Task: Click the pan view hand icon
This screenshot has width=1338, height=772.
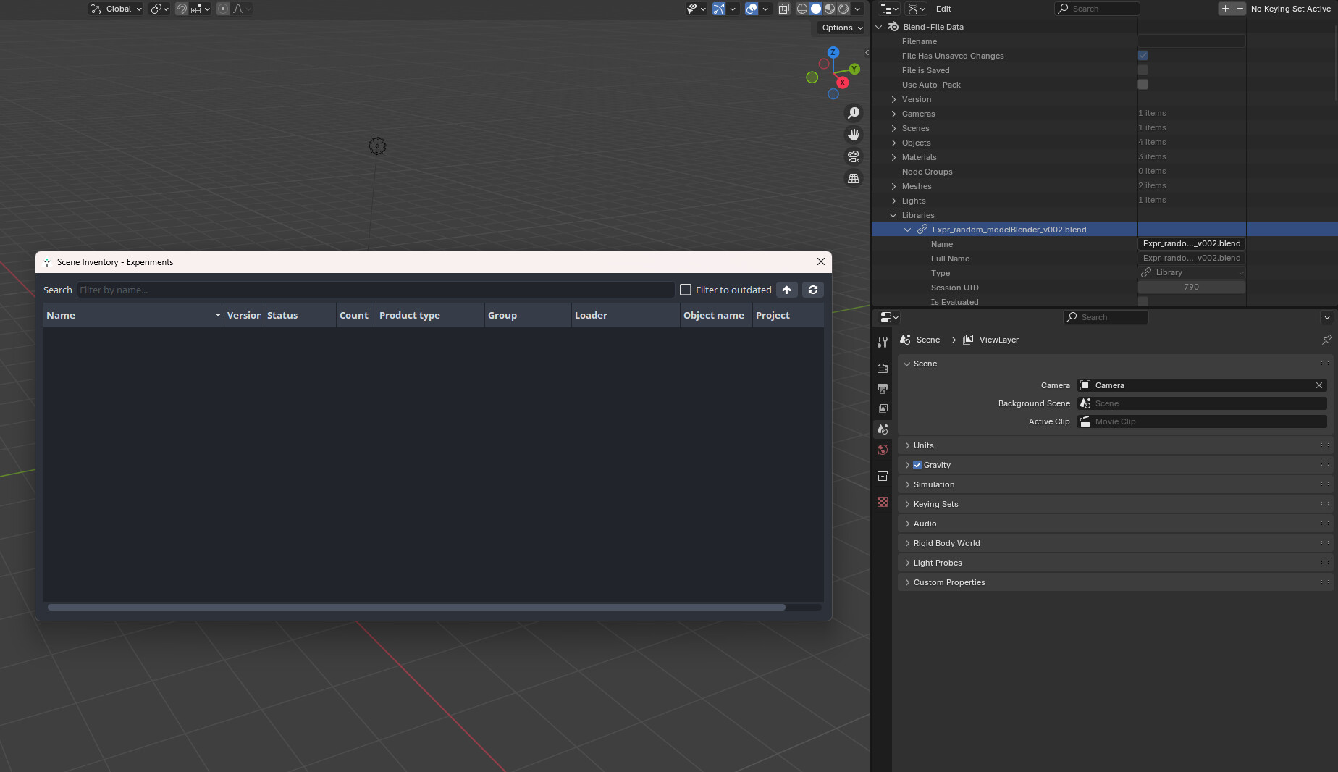Action: click(854, 135)
